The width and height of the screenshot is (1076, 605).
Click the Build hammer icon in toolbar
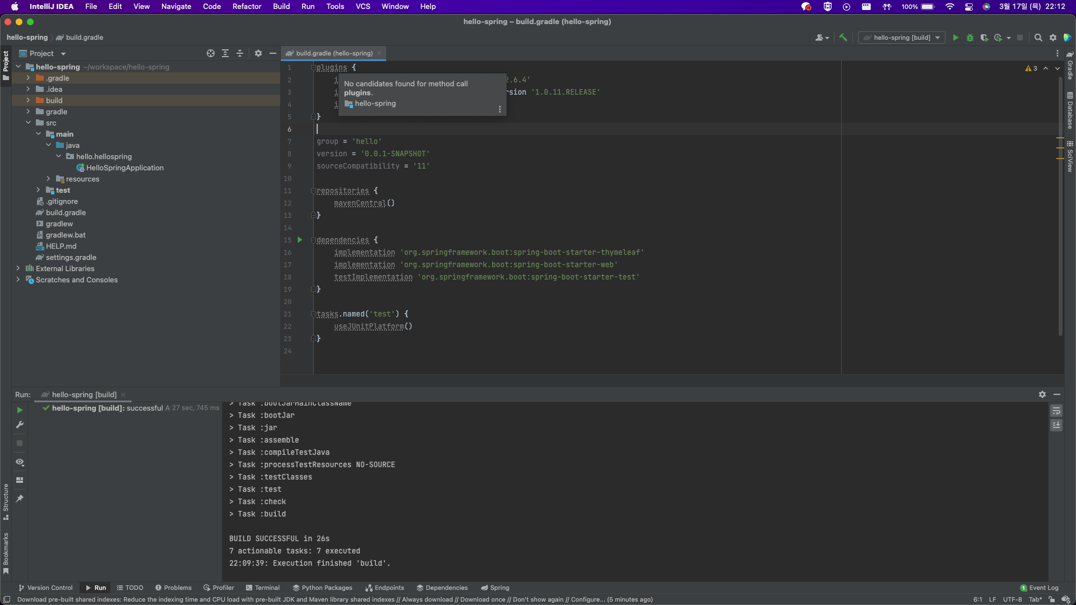click(843, 38)
